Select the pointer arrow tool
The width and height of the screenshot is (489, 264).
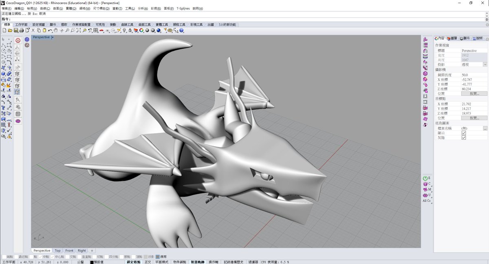pyautogui.click(x=3, y=39)
